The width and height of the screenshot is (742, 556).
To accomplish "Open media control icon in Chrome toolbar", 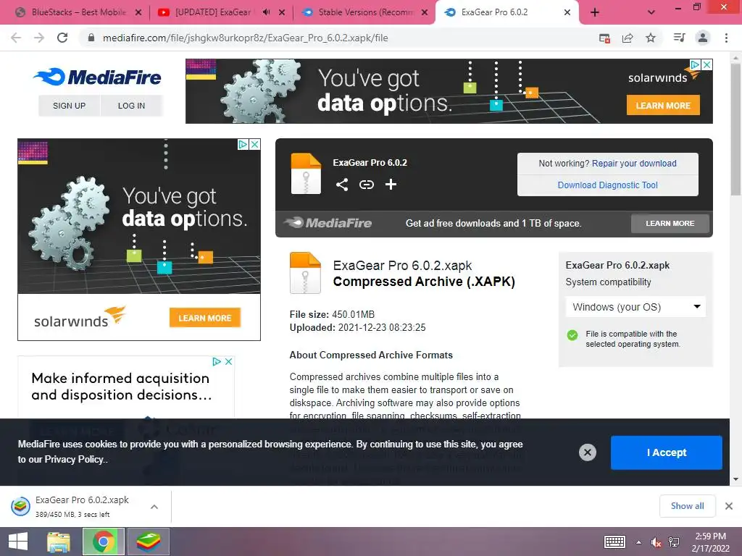I will coord(679,38).
